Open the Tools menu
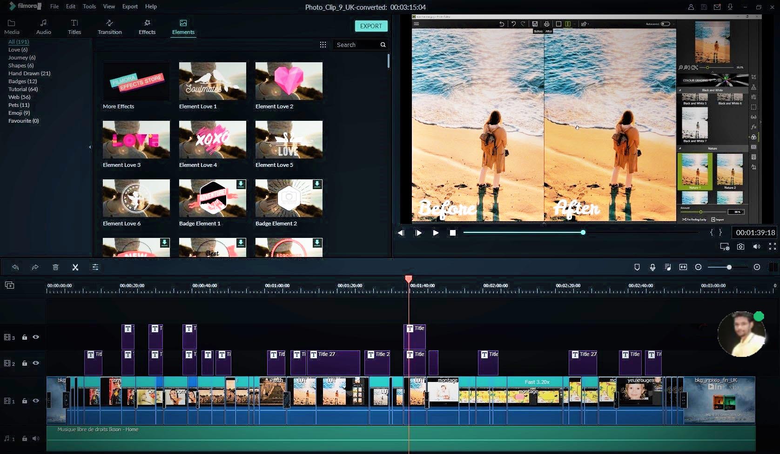Image resolution: width=780 pixels, height=454 pixels. pyautogui.click(x=89, y=6)
